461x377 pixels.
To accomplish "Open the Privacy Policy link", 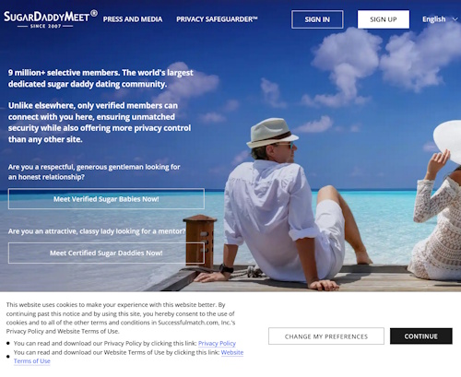I will click(217, 343).
